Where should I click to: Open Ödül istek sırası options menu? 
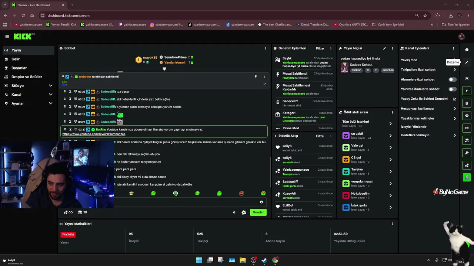pyautogui.click(x=392, y=112)
